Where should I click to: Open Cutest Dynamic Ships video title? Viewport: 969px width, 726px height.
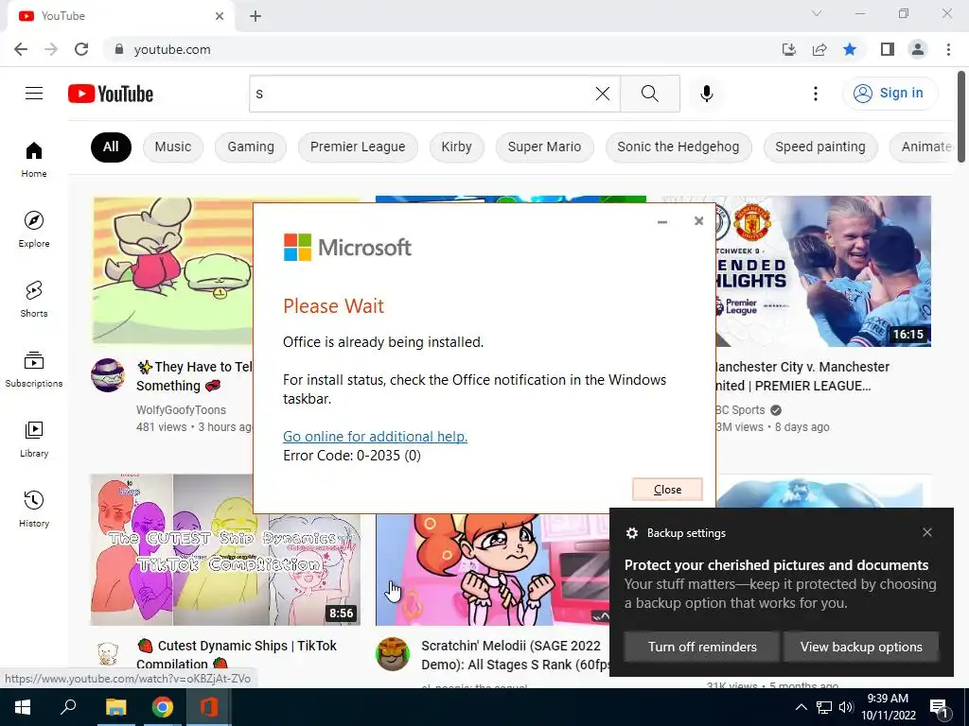click(237, 654)
